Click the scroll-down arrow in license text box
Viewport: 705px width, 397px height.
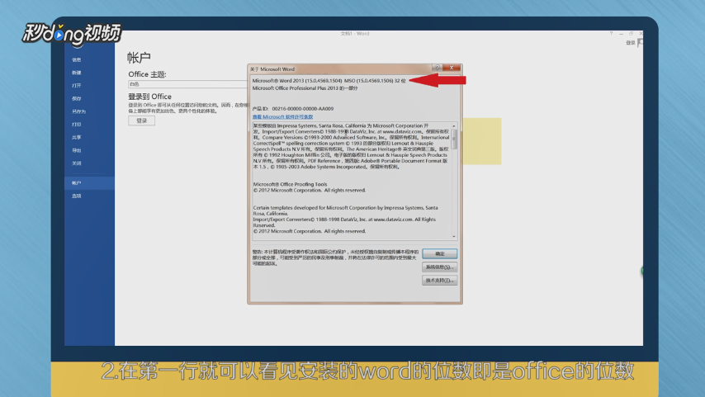click(x=454, y=236)
